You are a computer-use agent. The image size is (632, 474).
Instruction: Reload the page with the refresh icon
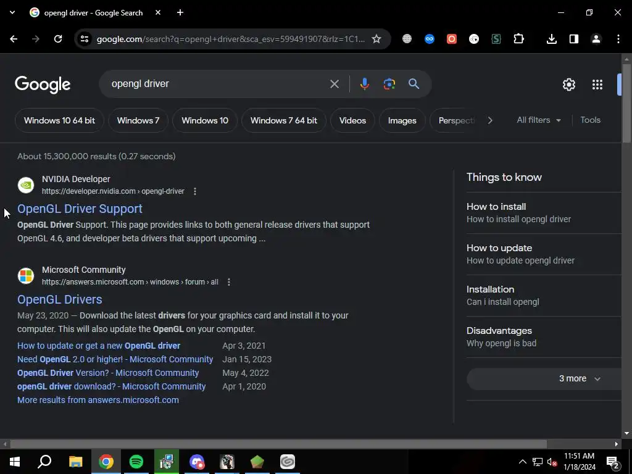point(58,39)
